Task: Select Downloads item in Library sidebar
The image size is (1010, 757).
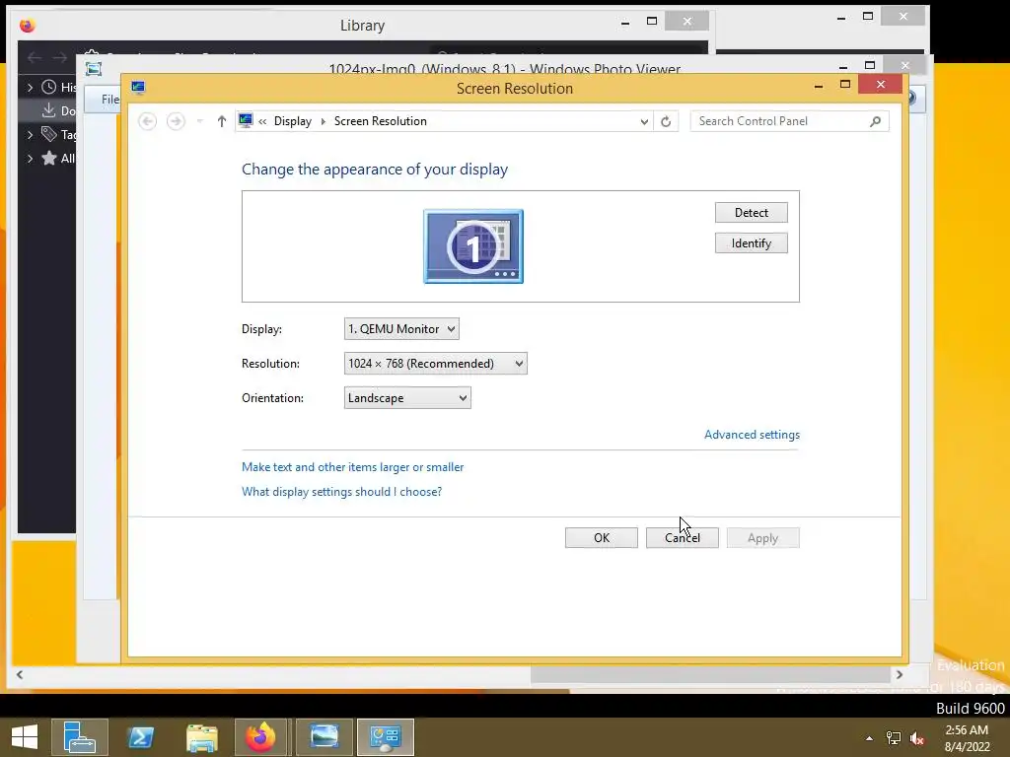Action: coord(47,110)
